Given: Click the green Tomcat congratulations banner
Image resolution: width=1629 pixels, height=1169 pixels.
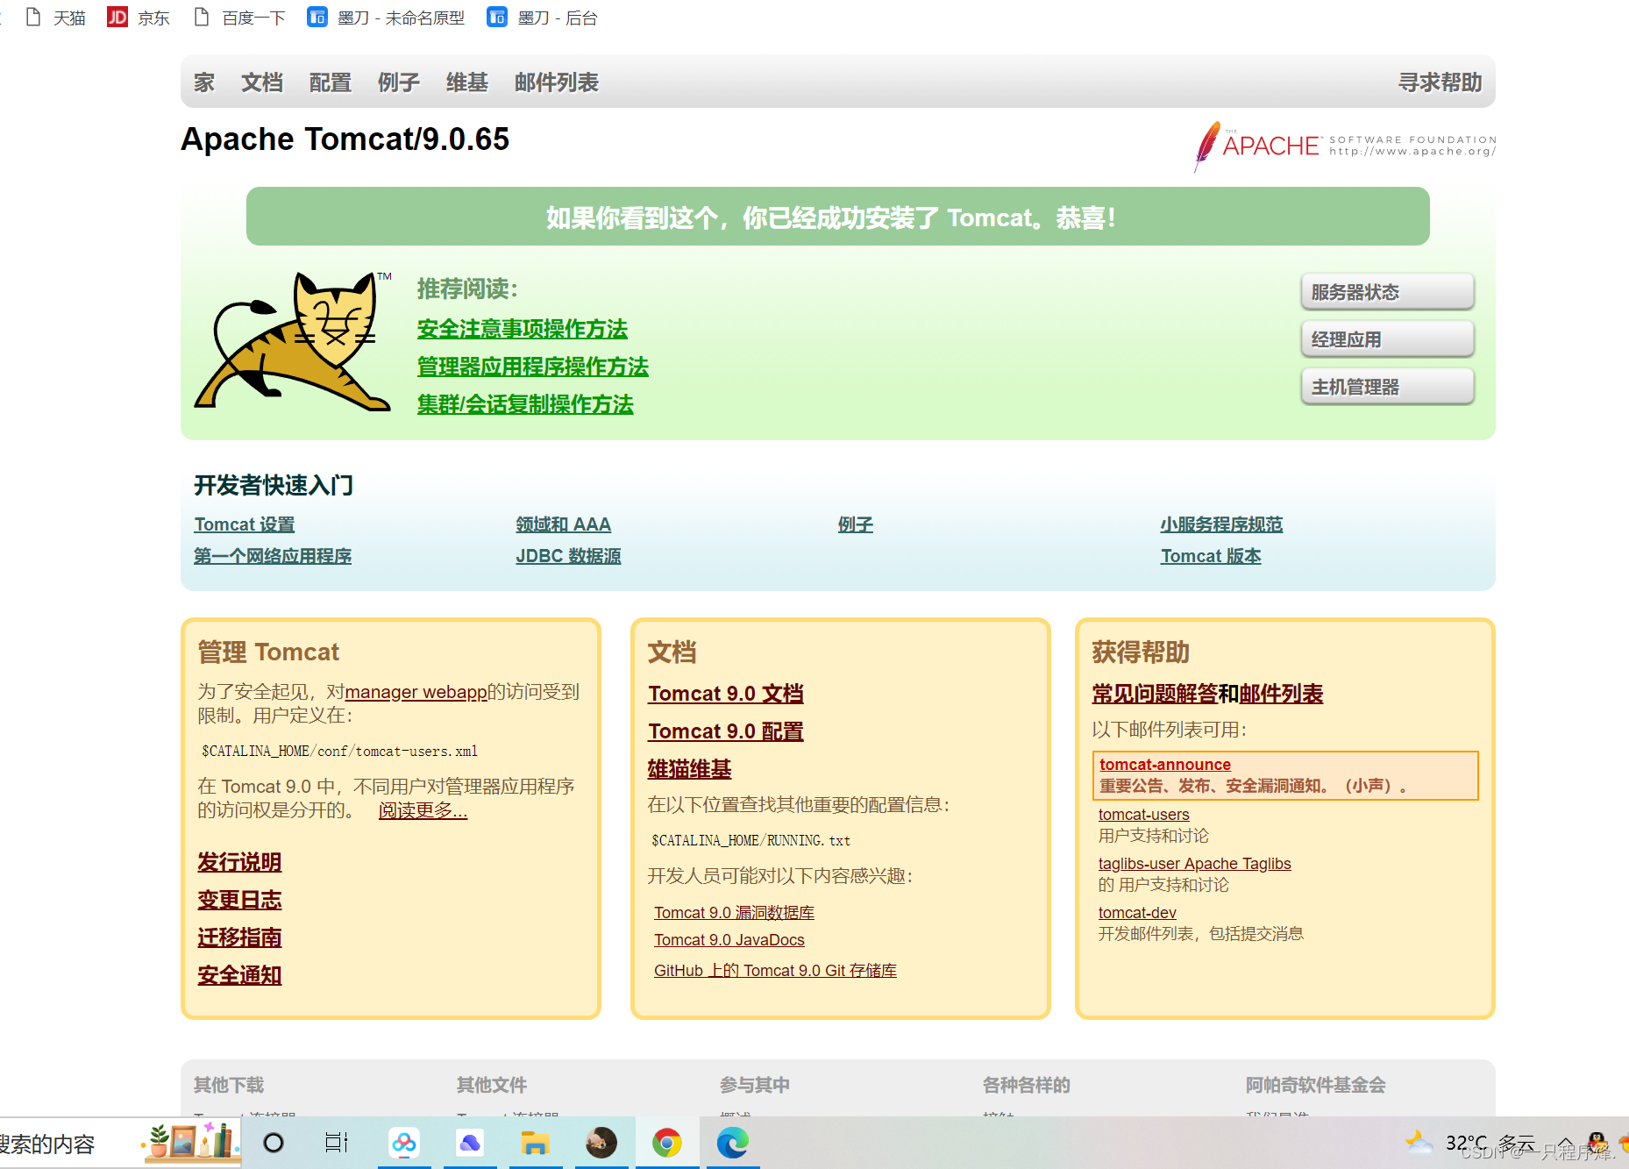Looking at the screenshot, I should pos(837,217).
